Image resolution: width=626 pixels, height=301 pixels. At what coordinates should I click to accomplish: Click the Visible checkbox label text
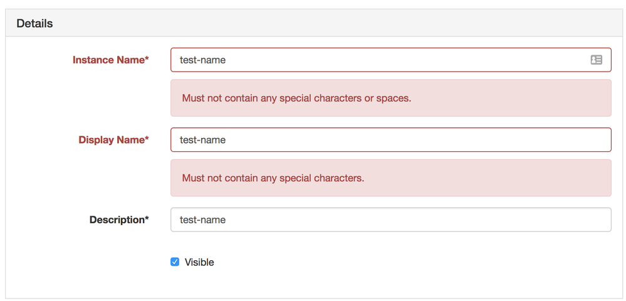(199, 262)
